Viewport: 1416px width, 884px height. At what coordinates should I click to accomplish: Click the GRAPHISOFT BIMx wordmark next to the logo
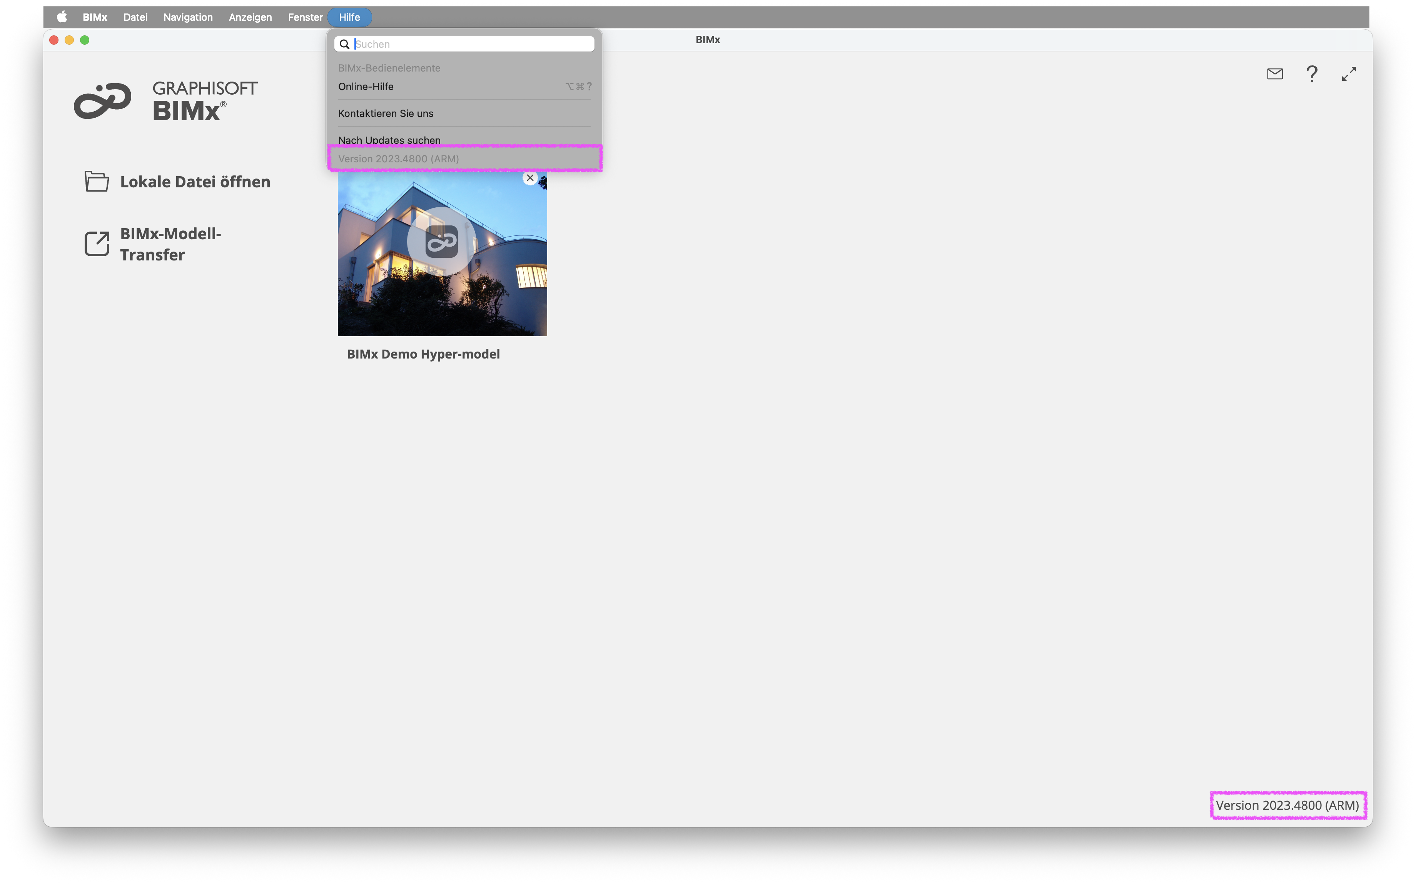pyautogui.click(x=205, y=100)
